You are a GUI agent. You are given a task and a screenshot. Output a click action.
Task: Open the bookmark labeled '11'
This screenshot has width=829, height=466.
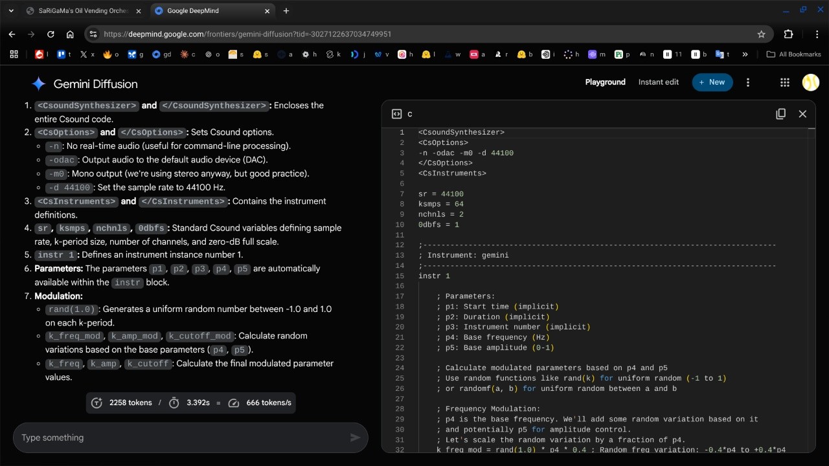(x=673, y=54)
